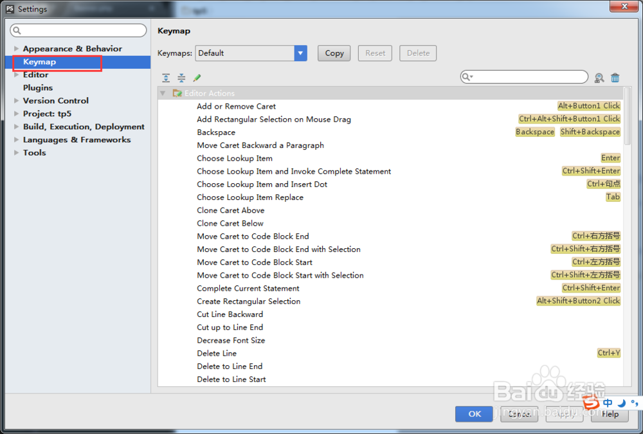Image resolution: width=643 pixels, height=434 pixels.
Task: Focus the settings search field in sidebar
Action: 78,30
